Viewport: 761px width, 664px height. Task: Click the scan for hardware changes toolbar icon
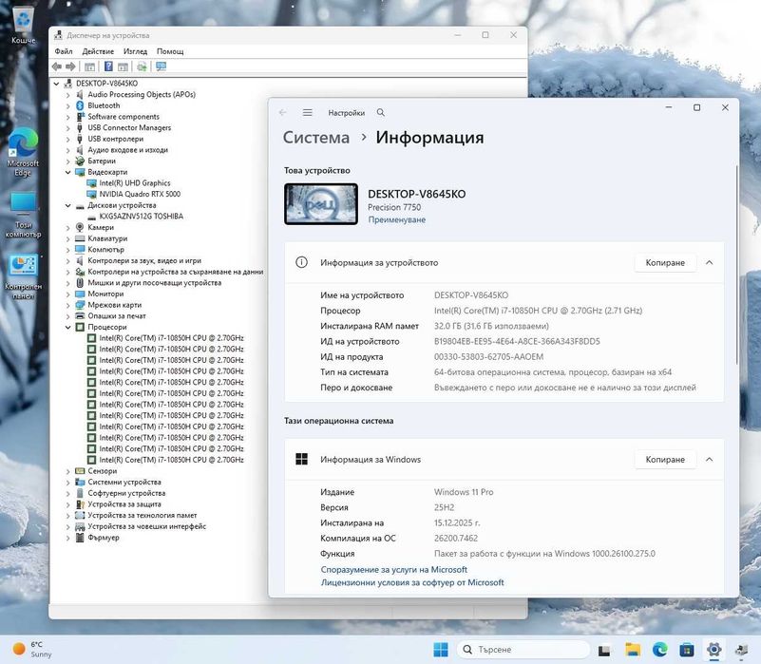[142, 66]
